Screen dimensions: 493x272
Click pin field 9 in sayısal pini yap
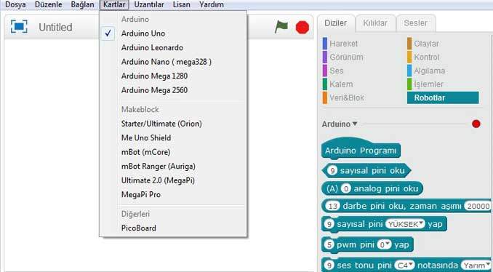click(x=329, y=224)
